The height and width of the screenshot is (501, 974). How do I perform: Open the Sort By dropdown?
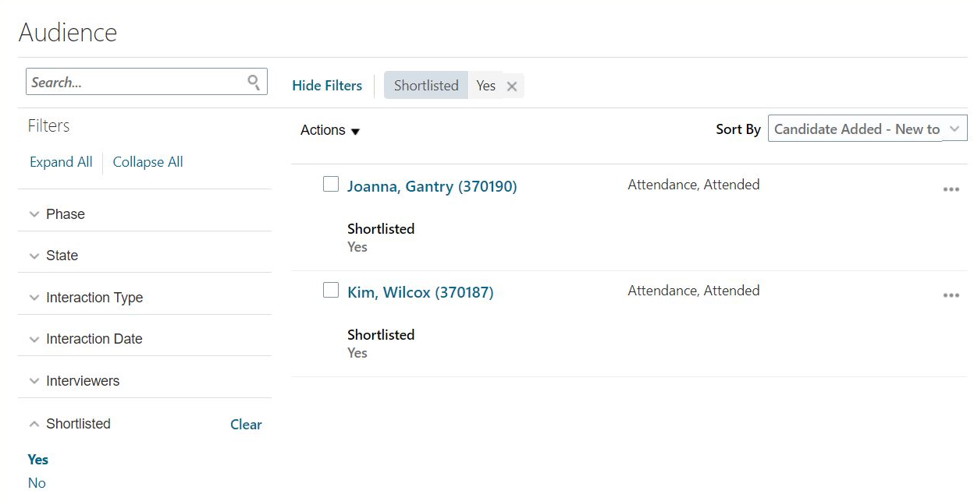pos(867,129)
